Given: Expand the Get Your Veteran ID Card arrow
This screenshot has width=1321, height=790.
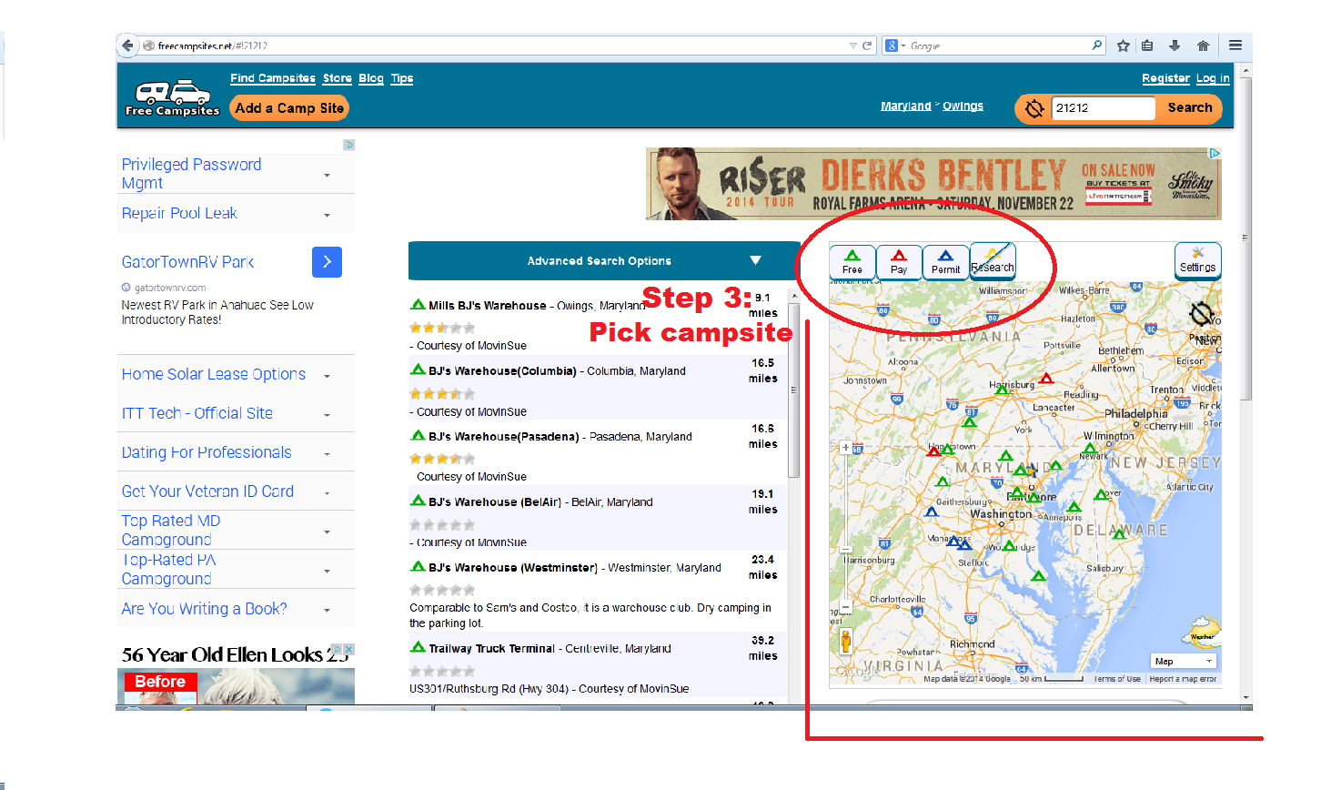Looking at the screenshot, I should [x=327, y=493].
